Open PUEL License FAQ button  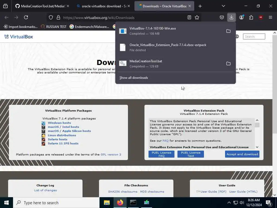(161, 154)
